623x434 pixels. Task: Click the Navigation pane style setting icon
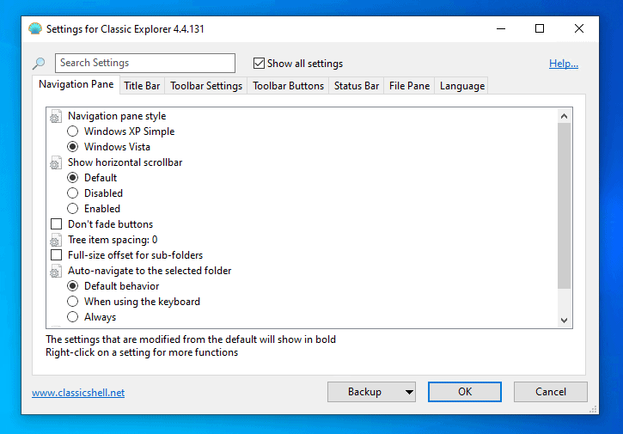click(56, 116)
